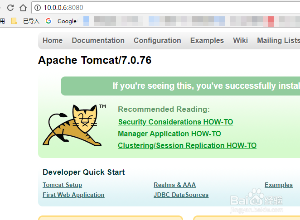The height and width of the screenshot is (220, 300).
Task: Open the 已导入 bookmarks folder
Action: (x=31, y=21)
